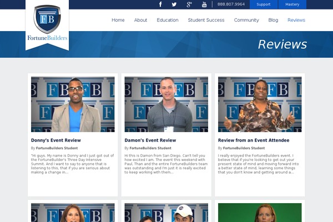Open the Facebook page icon
Screen dimensions: 333x222
point(160,4)
